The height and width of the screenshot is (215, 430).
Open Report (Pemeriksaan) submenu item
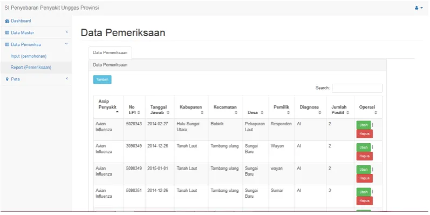click(36, 68)
